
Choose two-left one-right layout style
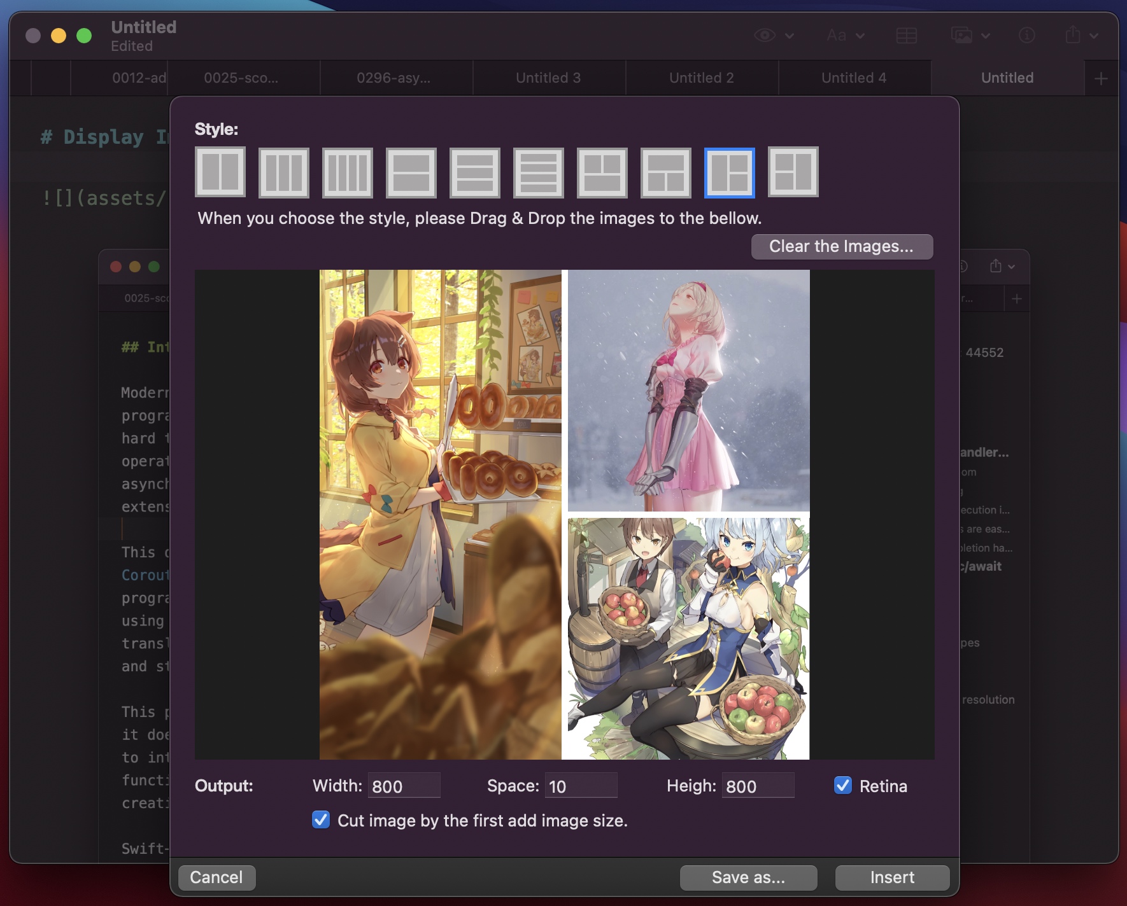coord(793,172)
